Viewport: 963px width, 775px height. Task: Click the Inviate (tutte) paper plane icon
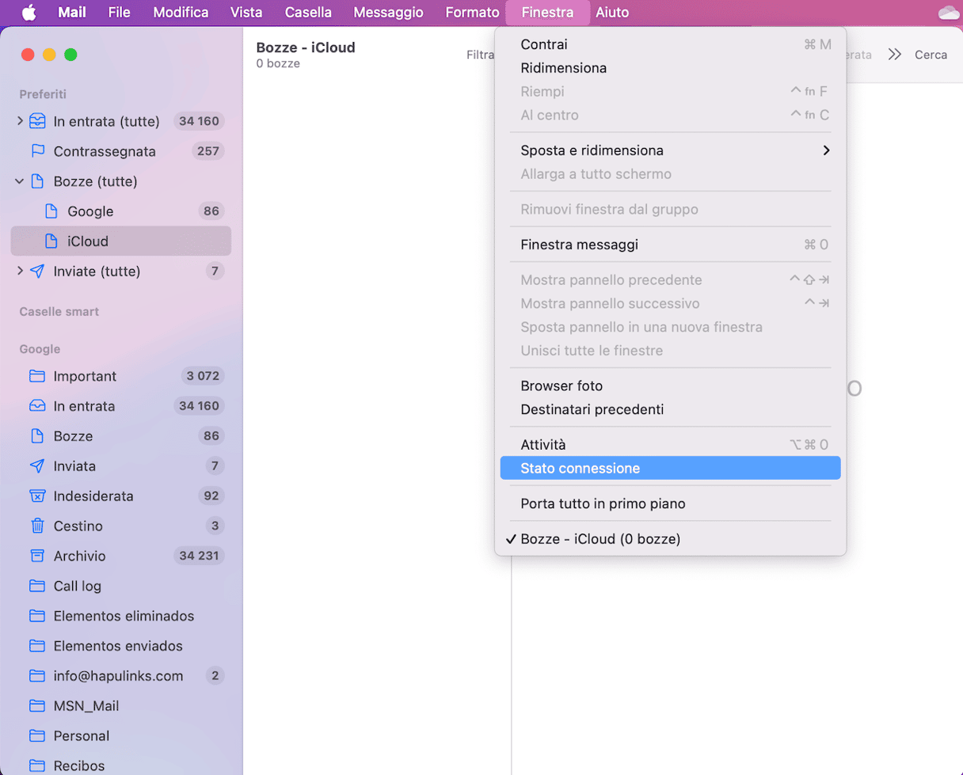37,272
